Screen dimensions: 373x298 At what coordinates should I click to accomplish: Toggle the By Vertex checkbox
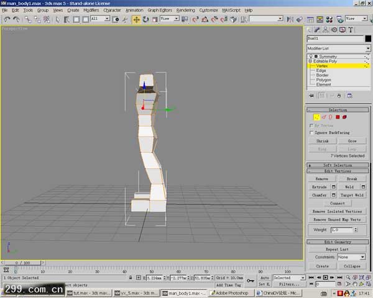(311, 125)
